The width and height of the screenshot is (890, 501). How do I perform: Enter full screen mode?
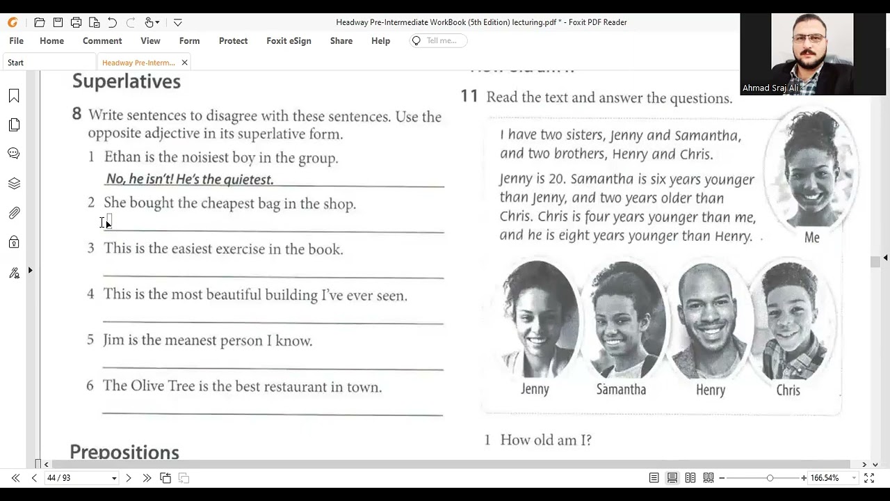869,478
